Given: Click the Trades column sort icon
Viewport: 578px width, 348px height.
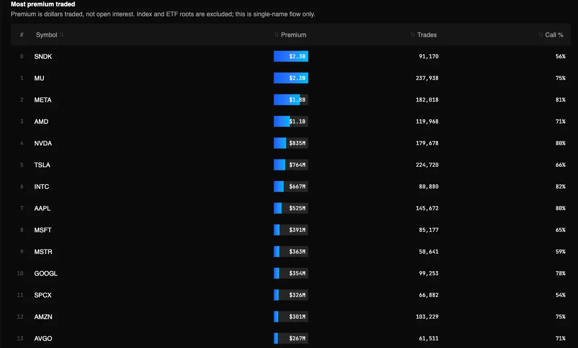Looking at the screenshot, I should tap(413, 35).
